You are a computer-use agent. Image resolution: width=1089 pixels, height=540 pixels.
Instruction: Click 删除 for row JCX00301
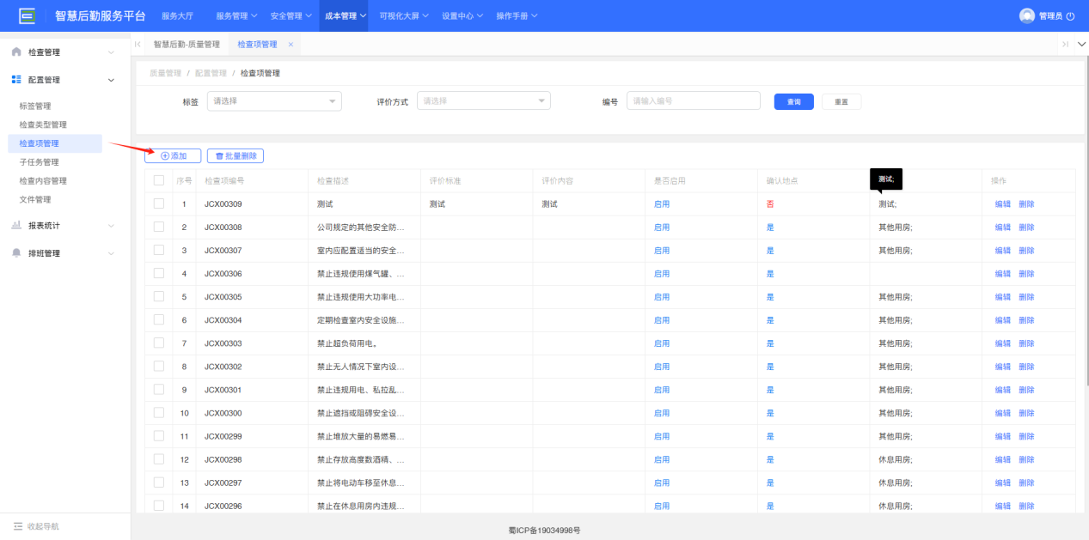click(1026, 390)
